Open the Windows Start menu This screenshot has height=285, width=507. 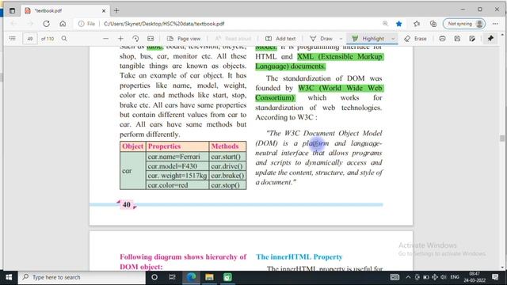(9, 277)
